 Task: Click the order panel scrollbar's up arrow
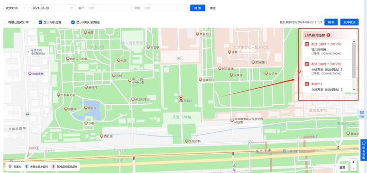point(354,41)
